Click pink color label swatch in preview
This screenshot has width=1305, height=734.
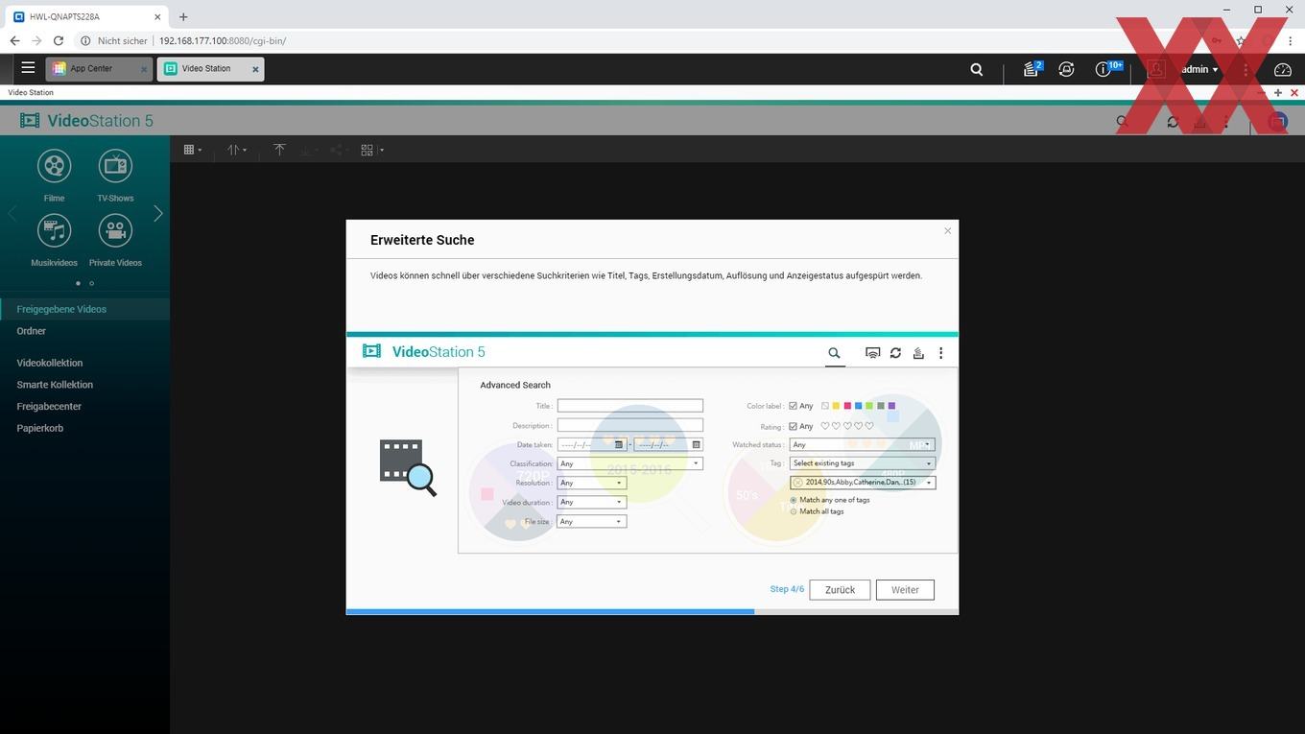point(847,406)
